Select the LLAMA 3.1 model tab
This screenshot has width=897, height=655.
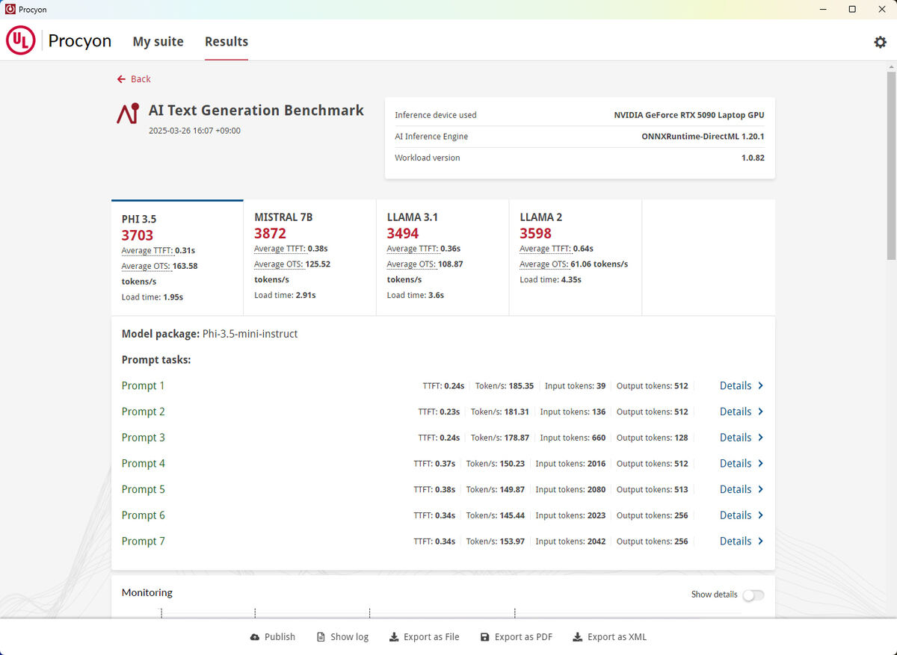click(443, 258)
